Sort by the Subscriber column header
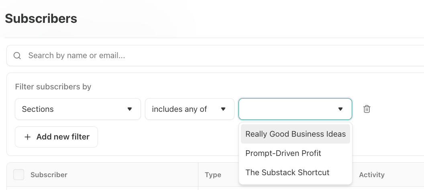Image resolution: width=424 pixels, height=190 pixels. click(49, 175)
